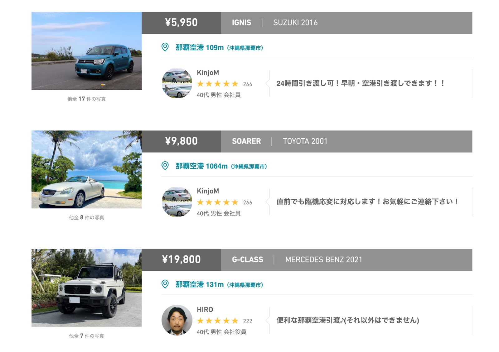The width and height of the screenshot is (499, 352).
Task: Open the SOARER TOYOTA 2001 title bar
Action: click(x=346, y=141)
